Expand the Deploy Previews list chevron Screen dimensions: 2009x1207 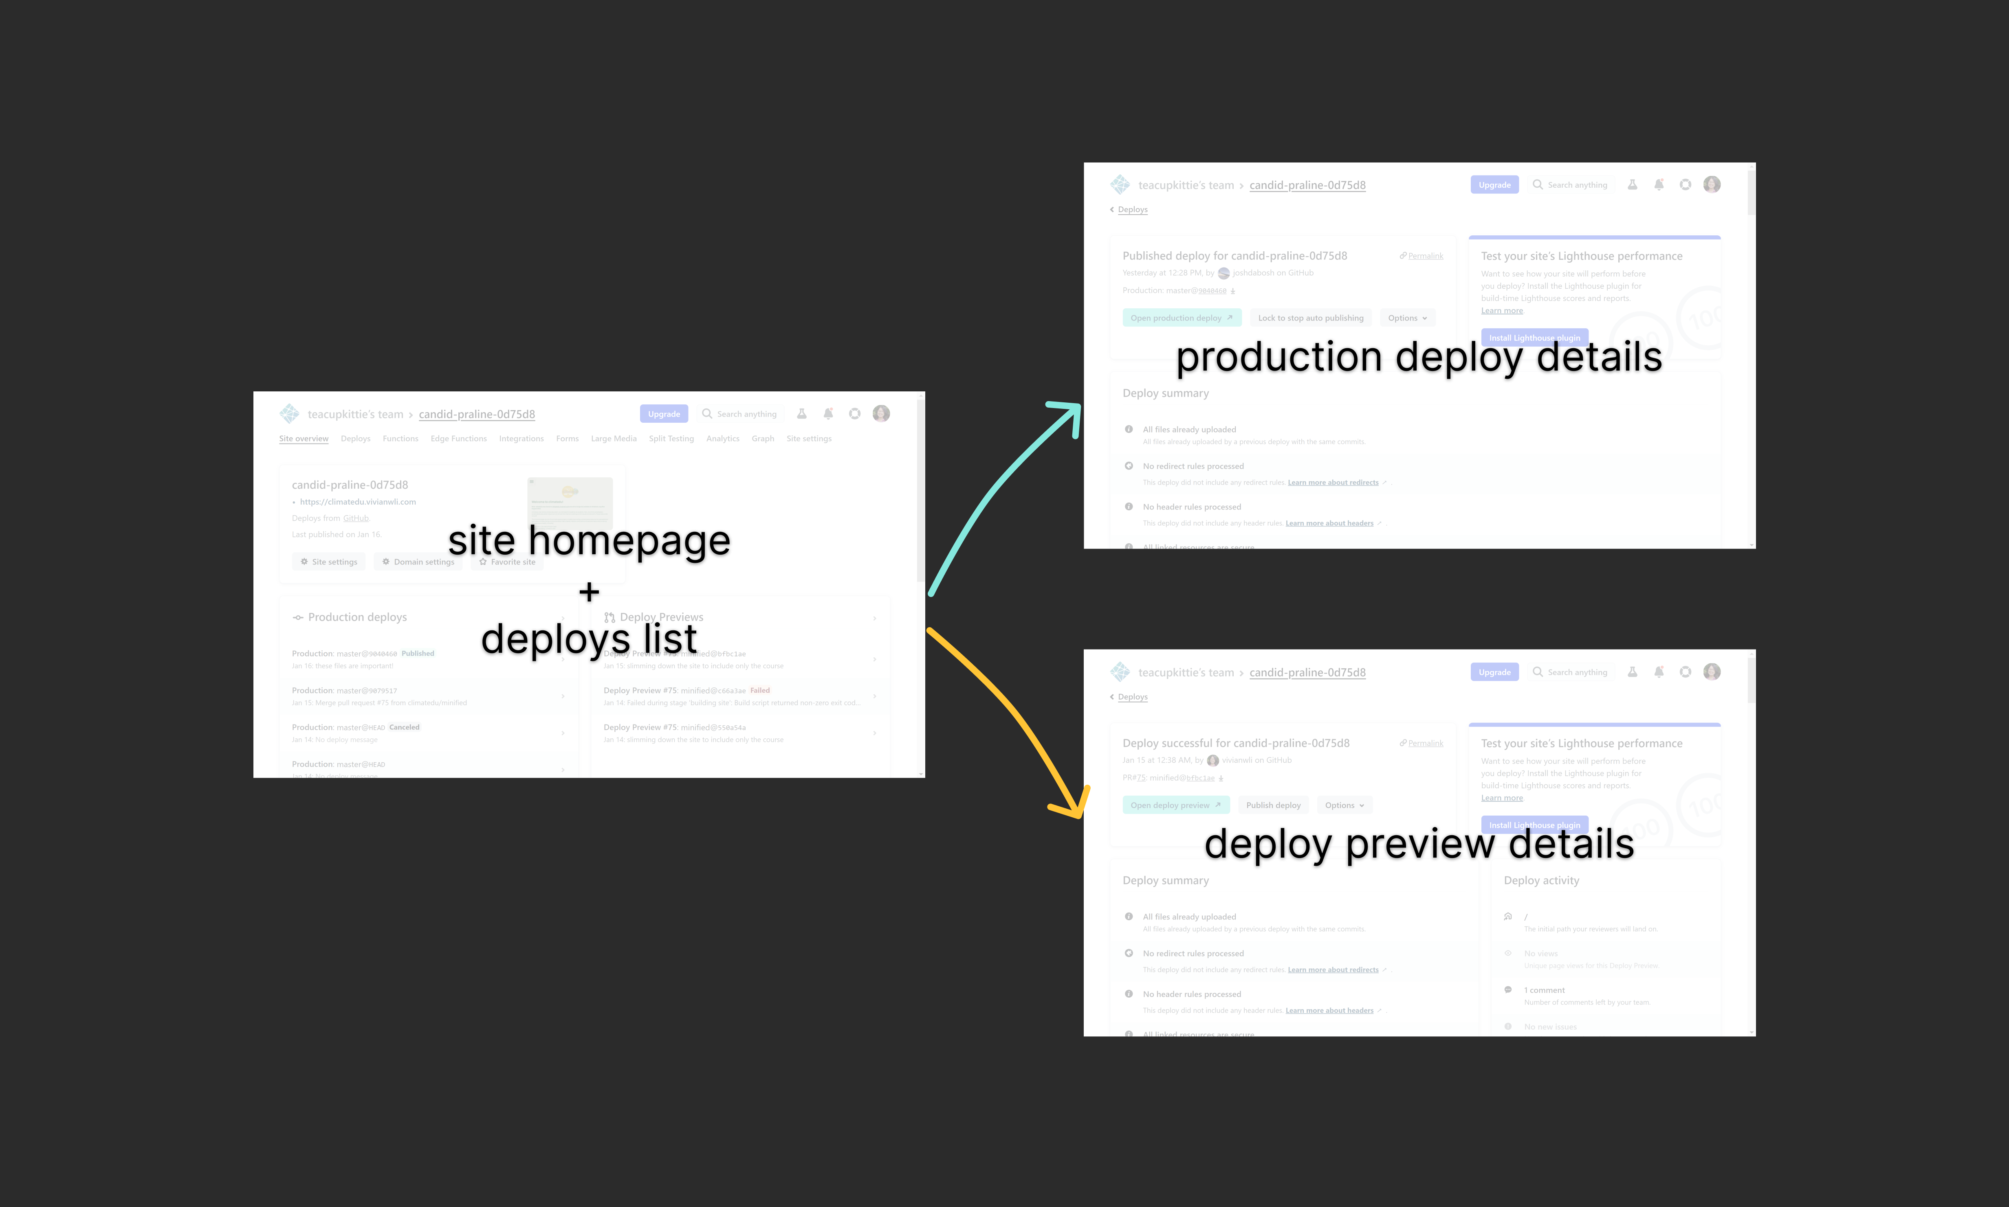point(875,618)
